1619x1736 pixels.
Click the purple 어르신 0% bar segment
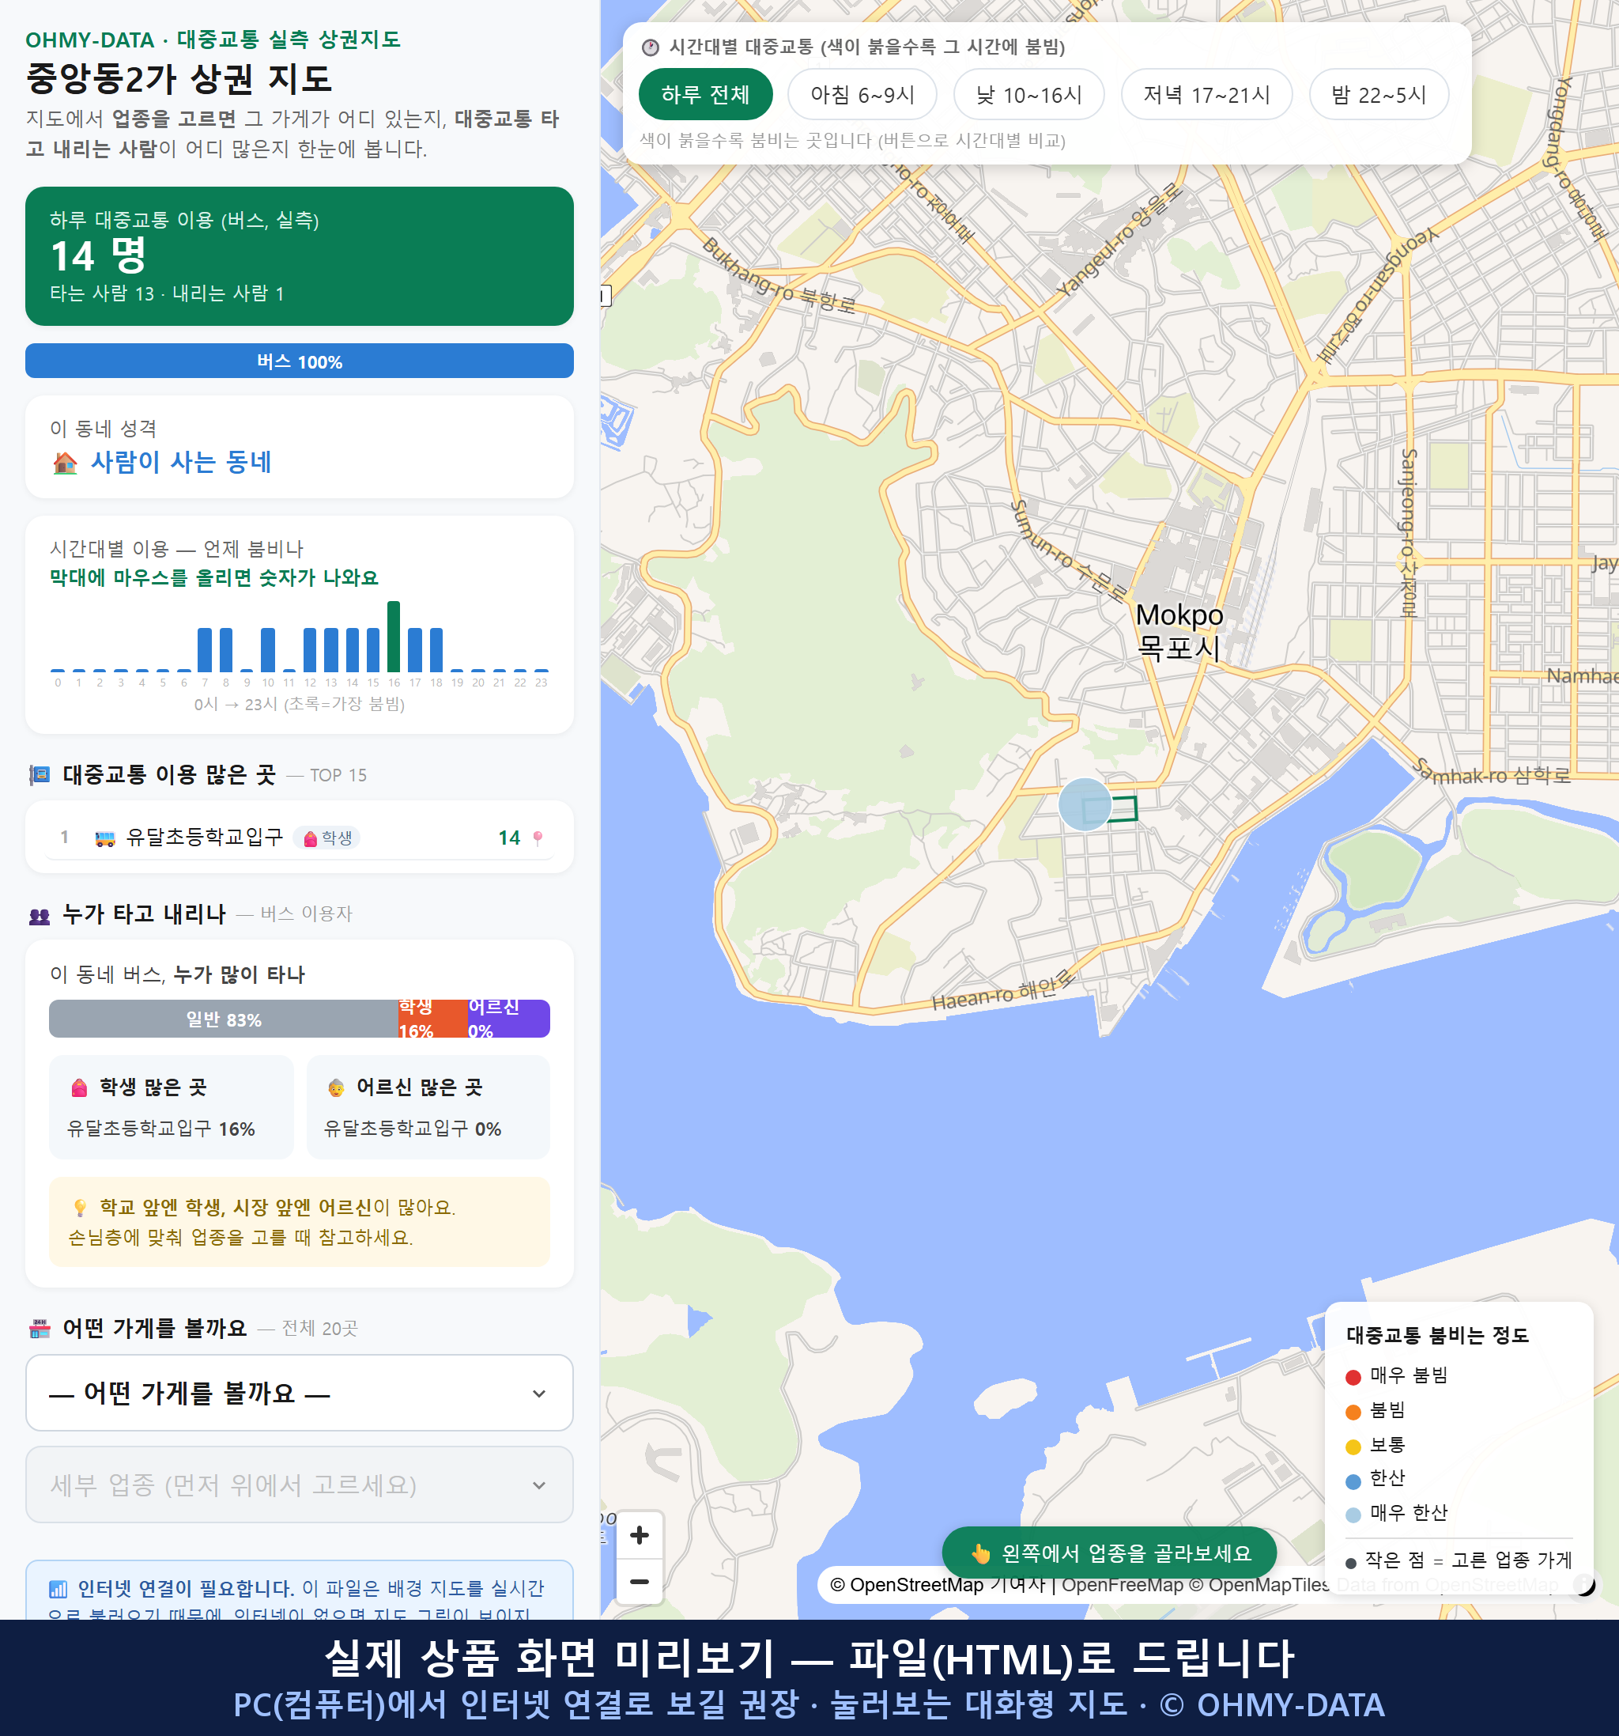[x=509, y=1019]
